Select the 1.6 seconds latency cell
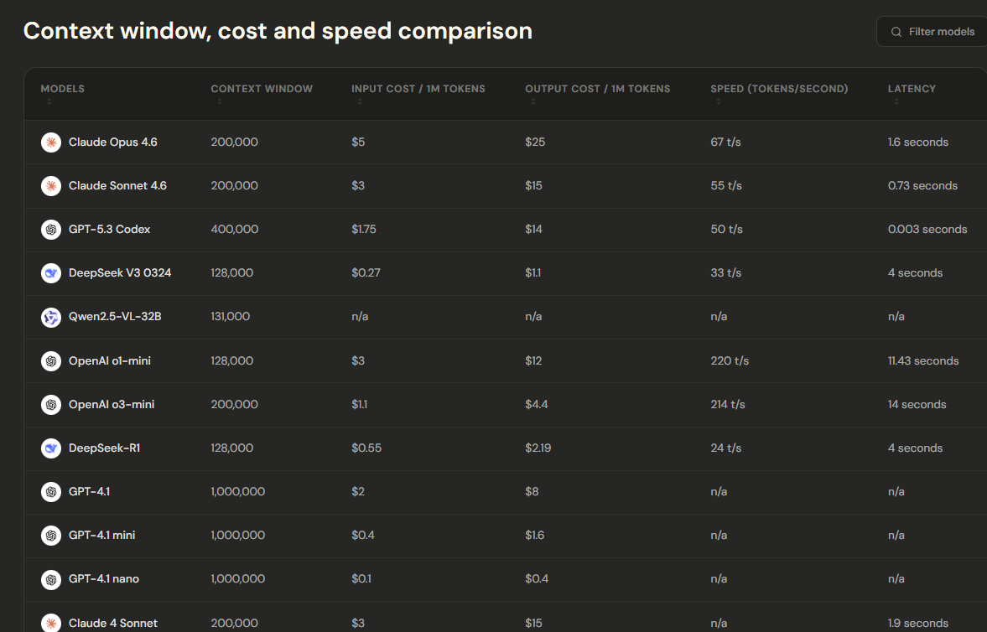Screen dimensions: 987x632 click(x=917, y=142)
